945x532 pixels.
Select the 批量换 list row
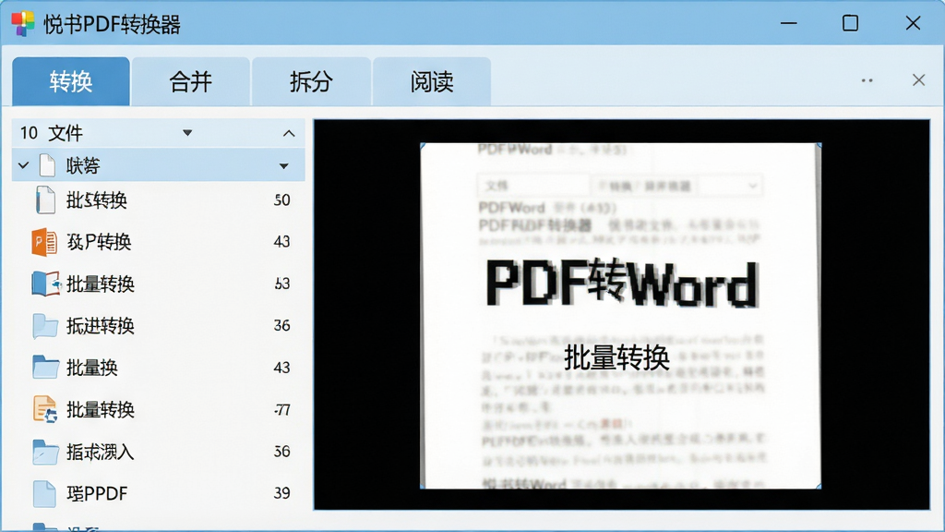[159, 368]
